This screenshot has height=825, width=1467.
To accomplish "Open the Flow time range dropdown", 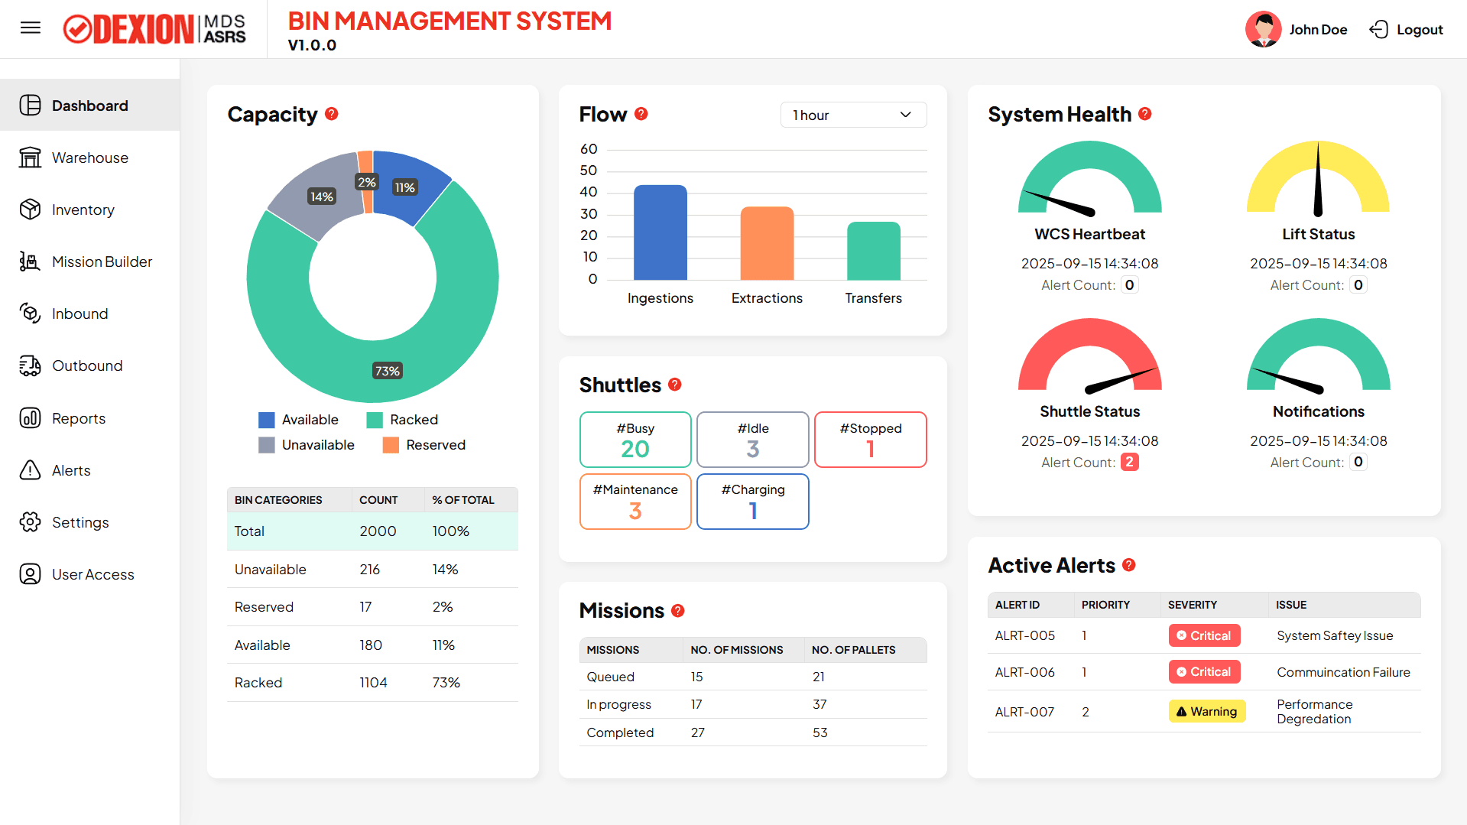I will 853,115.
